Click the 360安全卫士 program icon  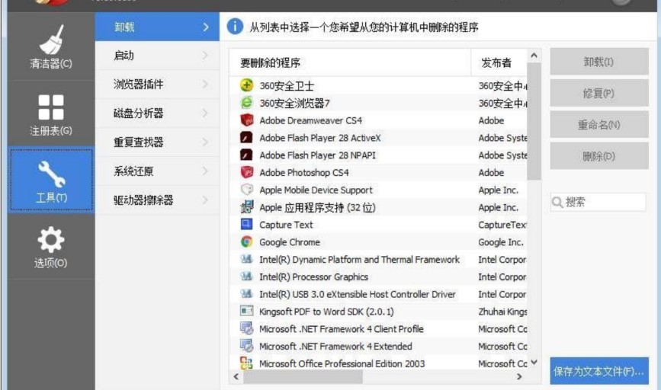point(246,85)
